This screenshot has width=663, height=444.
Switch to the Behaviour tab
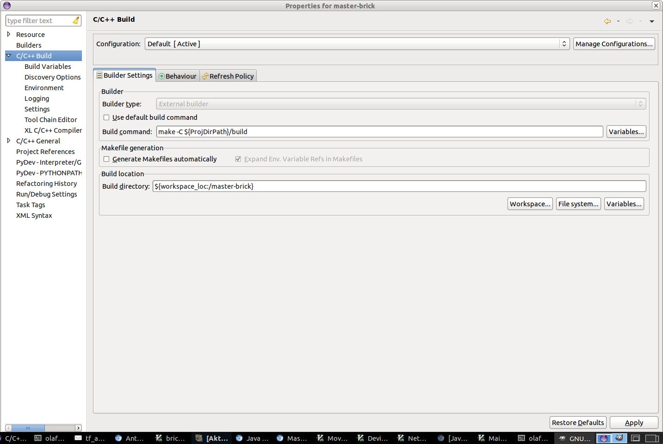click(x=178, y=76)
